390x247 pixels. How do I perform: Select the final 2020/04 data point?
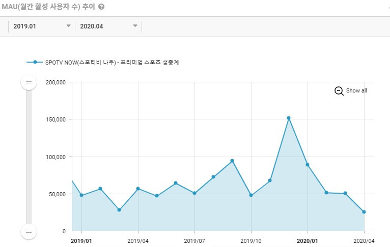click(x=364, y=212)
